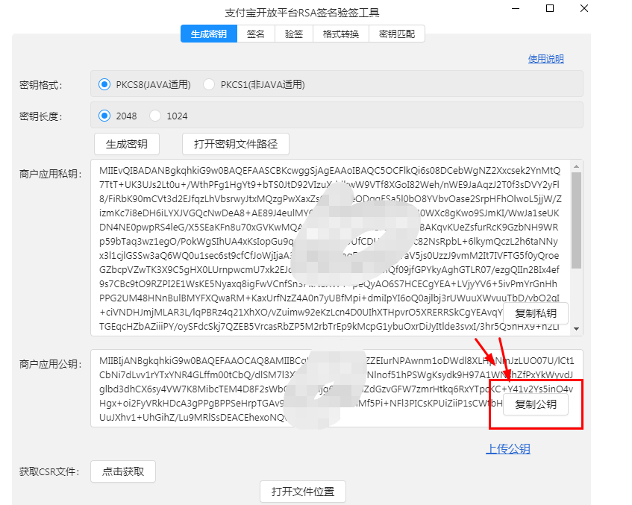The height and width of the screenshot is (505, 632).
Task: Click the 生成密钥 button
Action: [127, 144]
